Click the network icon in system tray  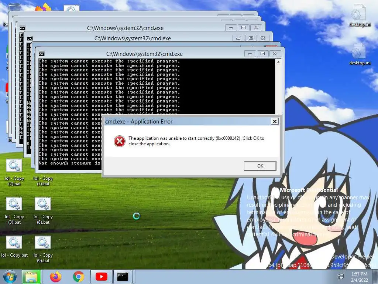[341, 277]
